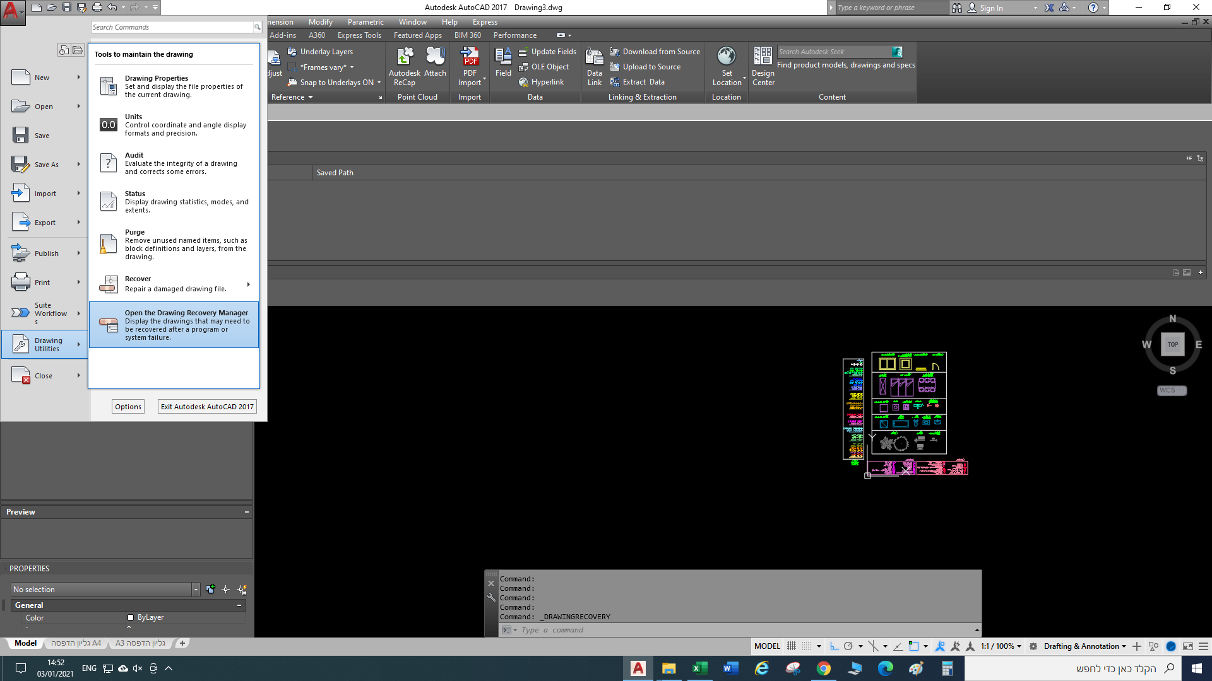Click the Data Link icon
1212x681 pixels.
tap(594, 57)
